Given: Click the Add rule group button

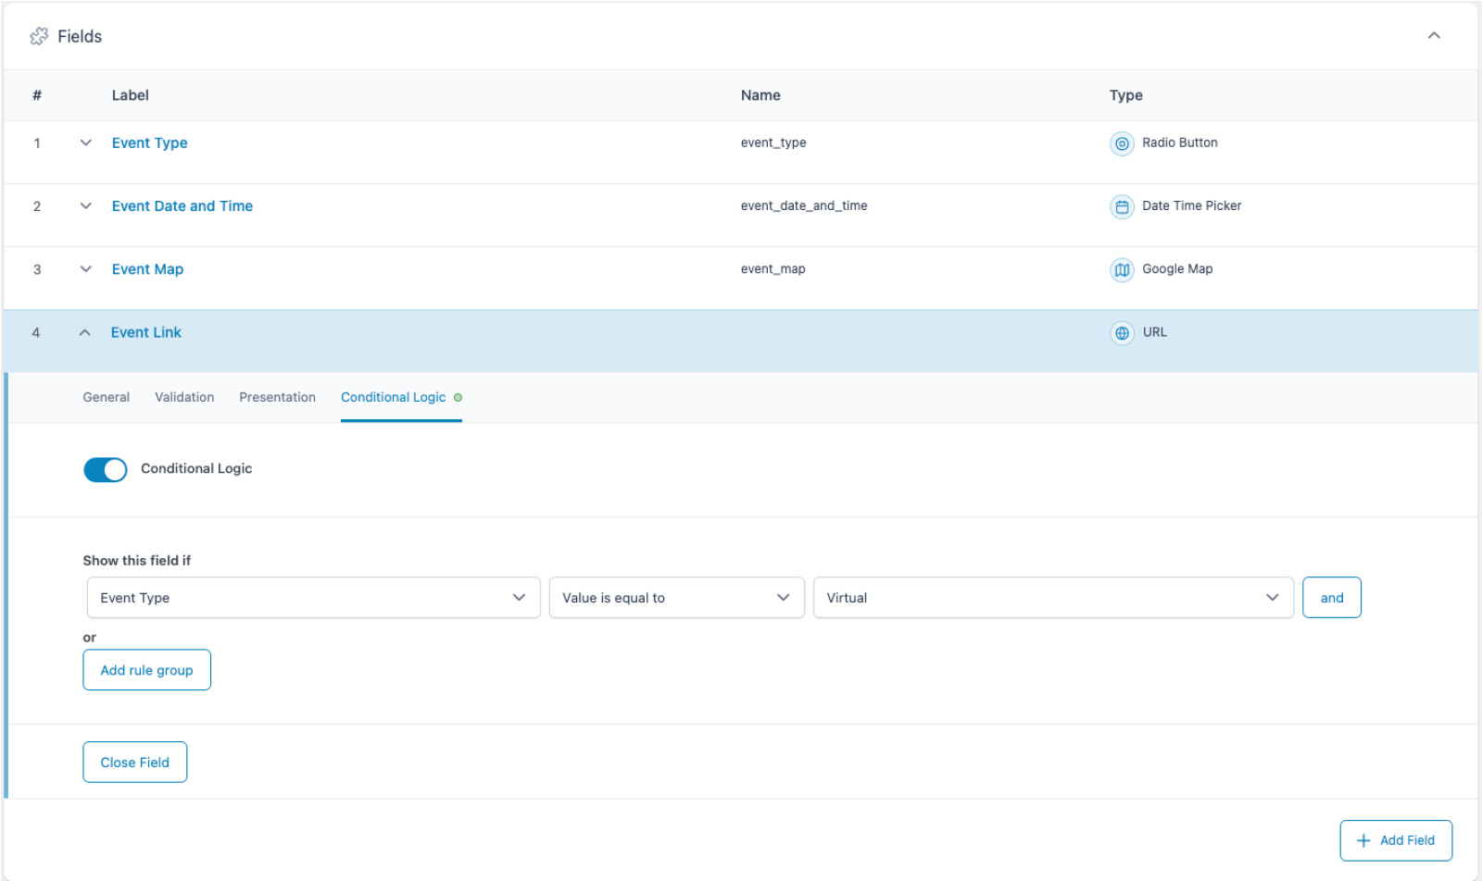Looking at the screenshot, I should point(146,669).
